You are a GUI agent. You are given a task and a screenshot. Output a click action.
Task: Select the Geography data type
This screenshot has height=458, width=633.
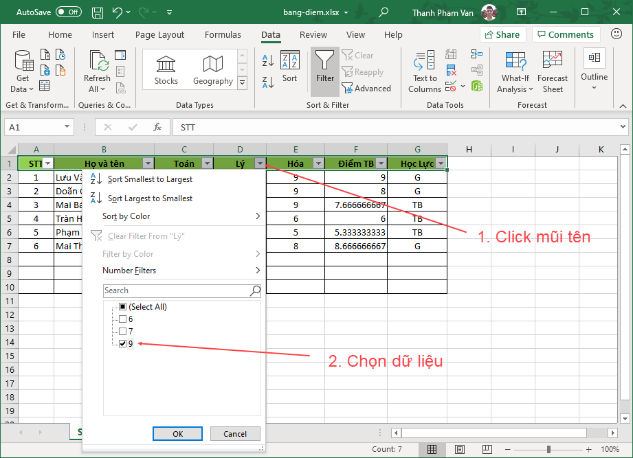pos(213,70)
